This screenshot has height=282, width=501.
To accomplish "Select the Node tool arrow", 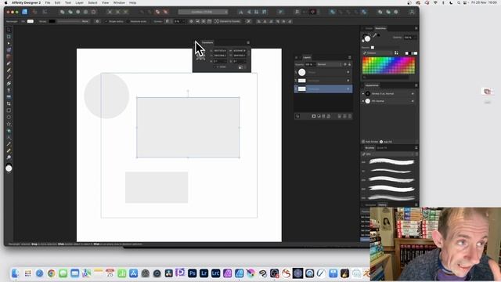I will click(9, 43).
